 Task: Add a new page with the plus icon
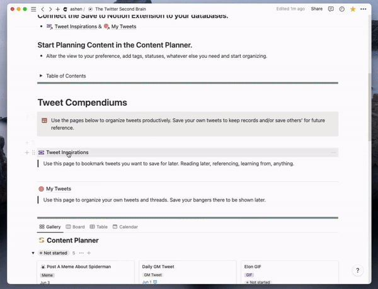(x=57, y=9)
